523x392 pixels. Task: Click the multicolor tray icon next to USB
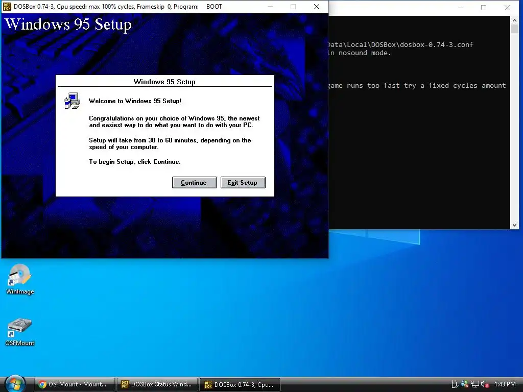click(x=464, y=384)
